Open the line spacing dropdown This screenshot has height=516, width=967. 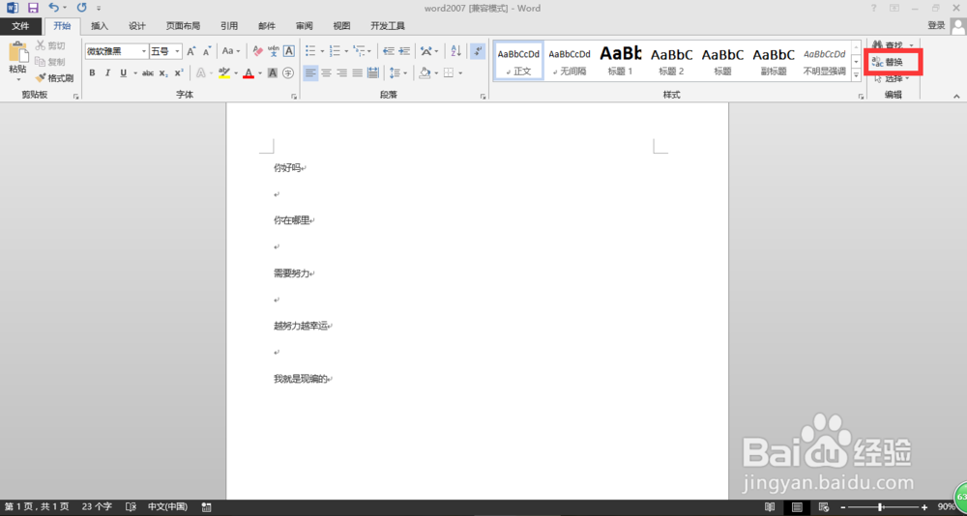coord(398,73)
